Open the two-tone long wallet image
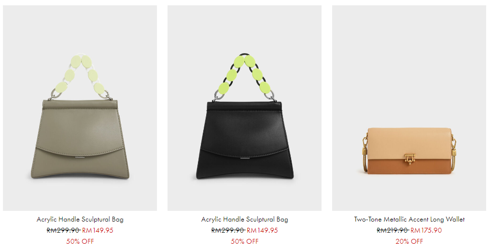The width and height of the screenshot is (490, 250). coord(409,108)
